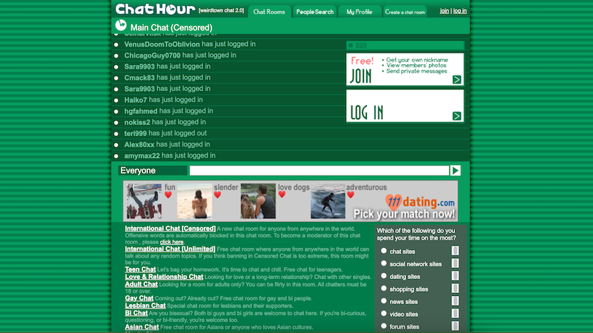Click the Chat Hour logo

click(155, 9)
